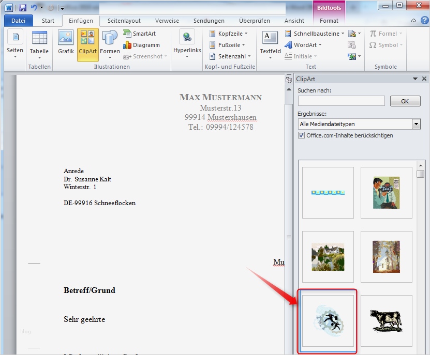Expand the Screenshot dropdown

point(166,56)
